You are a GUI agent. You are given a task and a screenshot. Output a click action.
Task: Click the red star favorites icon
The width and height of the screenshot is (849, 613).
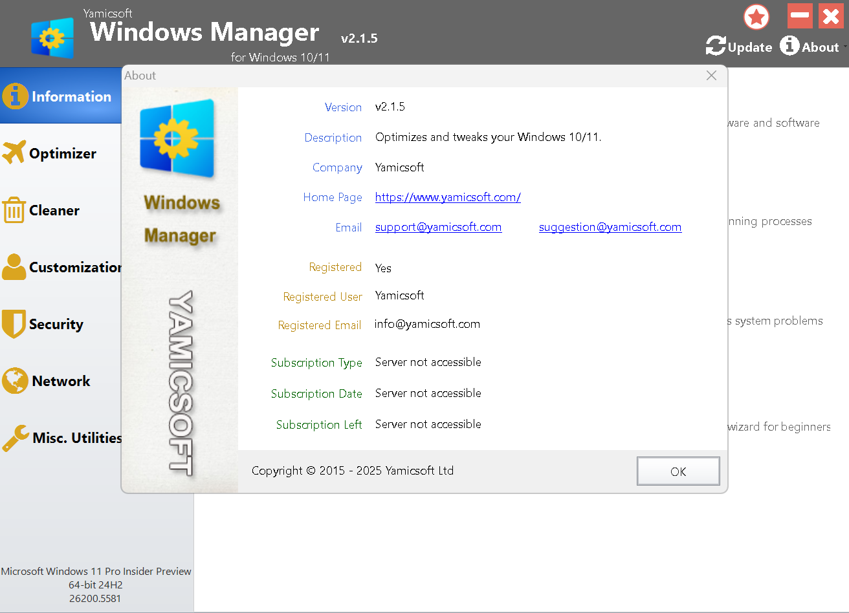[x=756, y=17]
